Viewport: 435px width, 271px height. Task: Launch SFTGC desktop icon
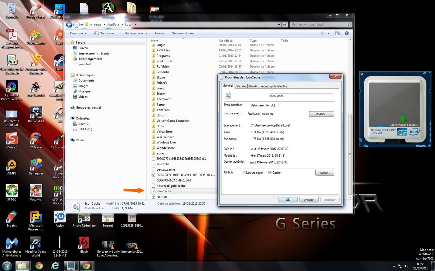click(12, 193)
